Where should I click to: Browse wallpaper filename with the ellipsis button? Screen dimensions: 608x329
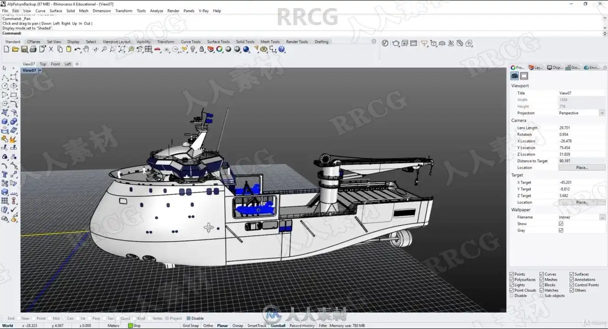(x=603, y=218)
